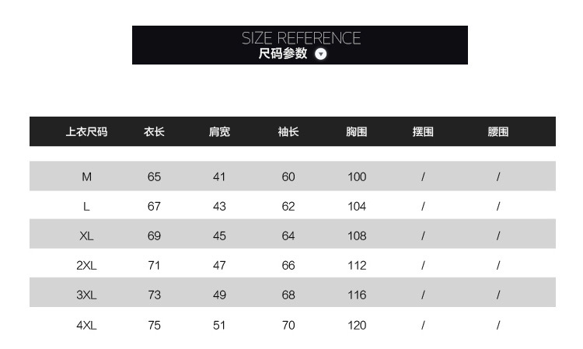Select the 胸围 column header
Screen dimensions: 583x349
pyautogui.click(x=357, y=131)
